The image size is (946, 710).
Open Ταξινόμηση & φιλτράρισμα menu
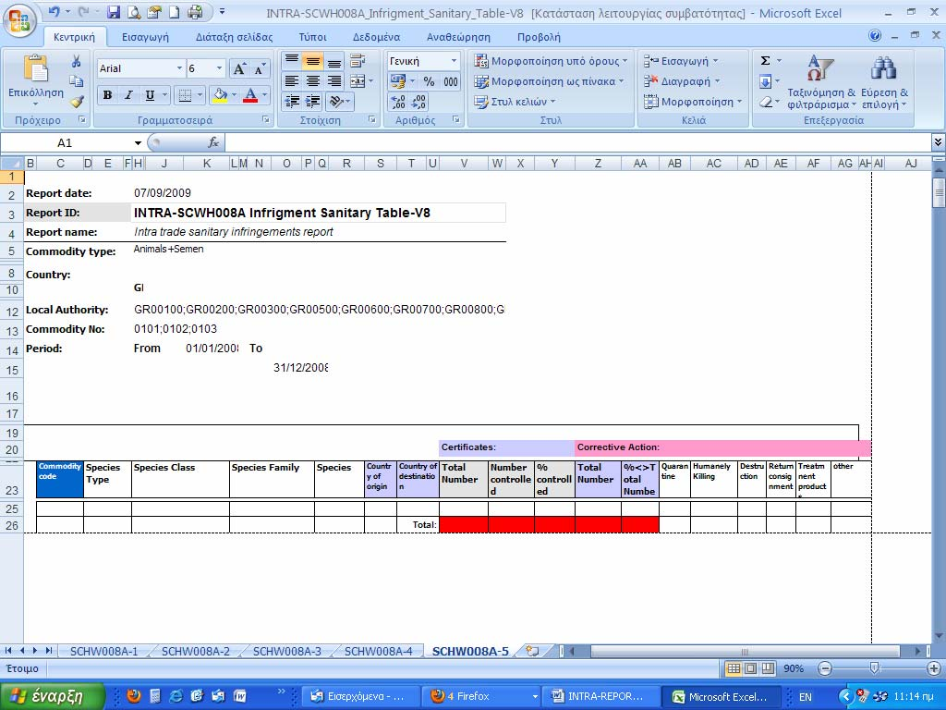tap(820, 82)
